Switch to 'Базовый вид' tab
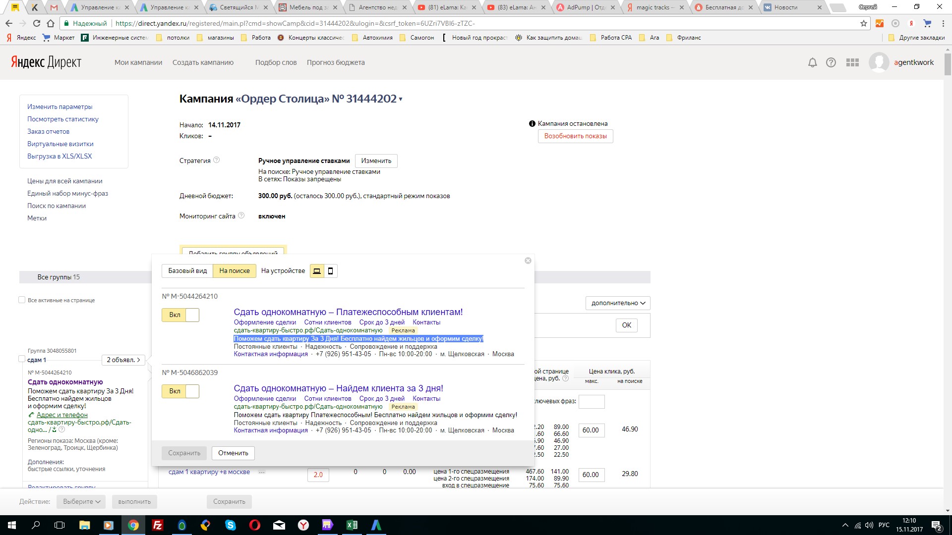 187,271
